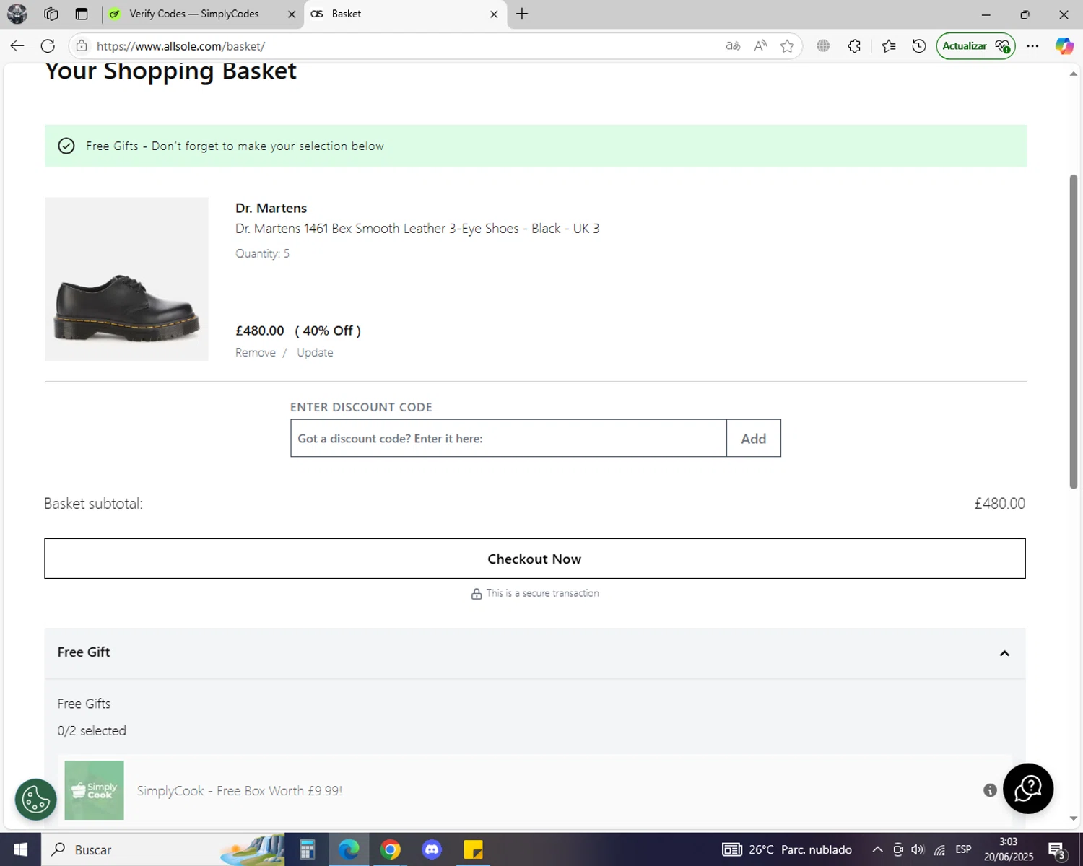Show hidden system tray icons
This screenshot has height=866, width=1083.
[x=877, y=849]
